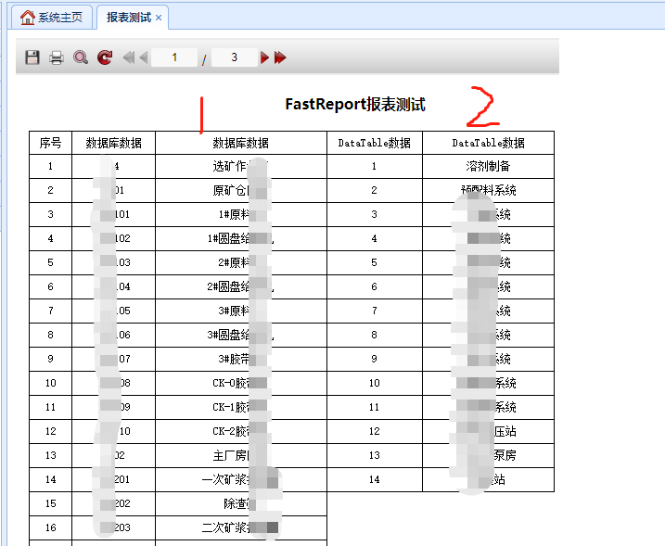Viewport: 665px width, 546px height.
Task: Click cell beginning 主厂房
Action: (241, 455)
